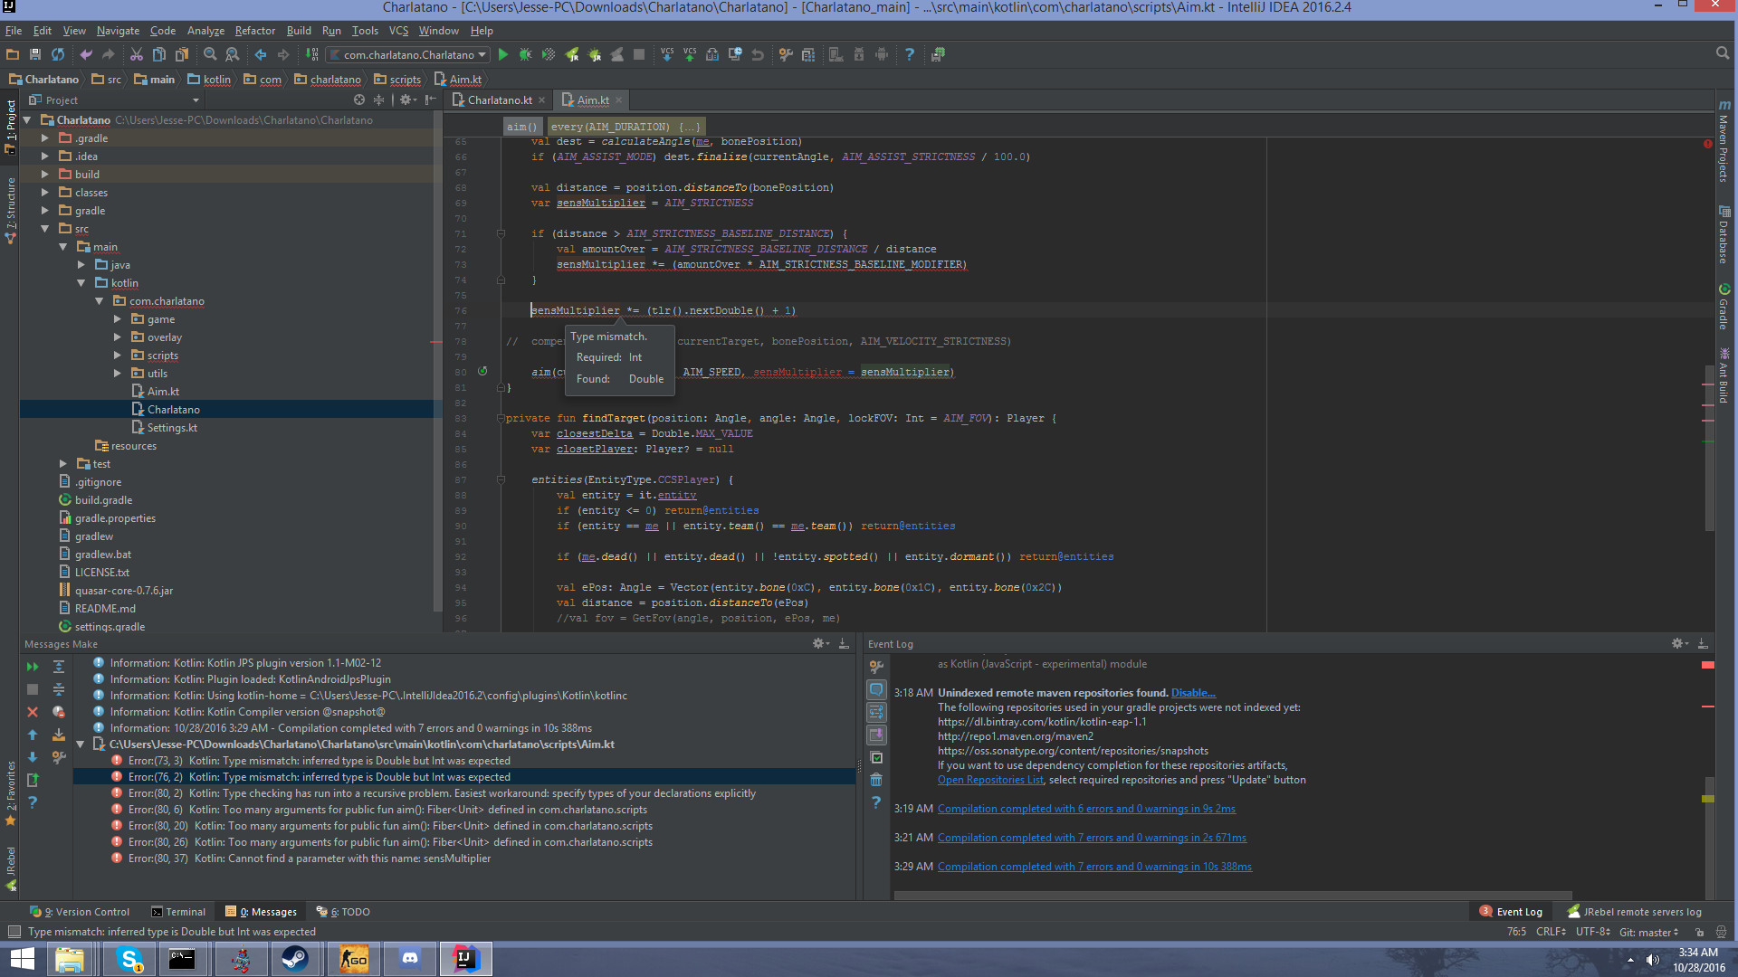The height and width of the screenshot is (977, 1738).
Task: Start debugging with the bug icon
Action: (x=525, y=54)
